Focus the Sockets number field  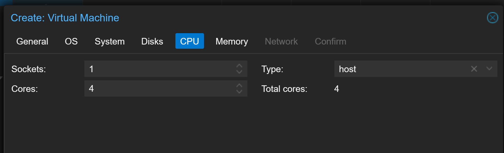tap(159, 69)
